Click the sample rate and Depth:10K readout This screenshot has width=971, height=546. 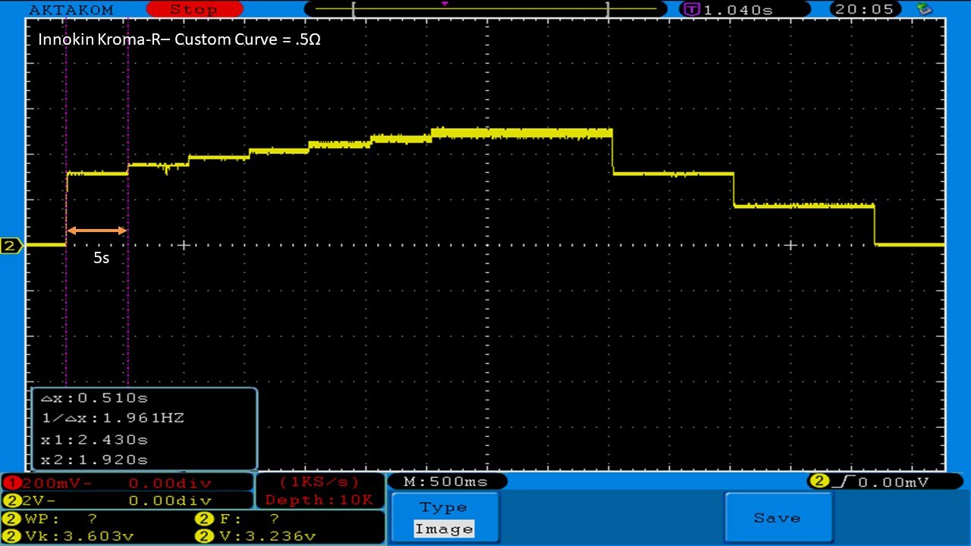pos(319,491)
